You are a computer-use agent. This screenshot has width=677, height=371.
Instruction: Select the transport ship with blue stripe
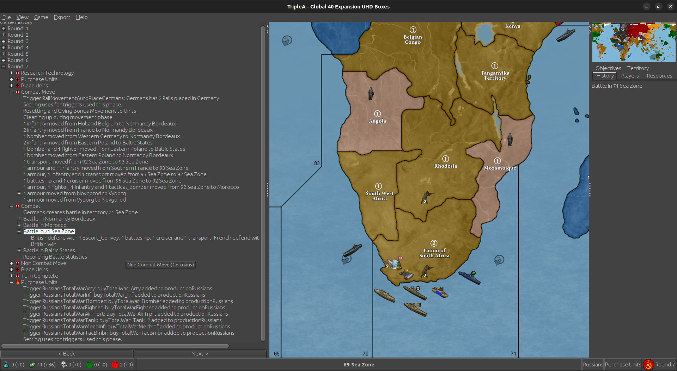pyautogui.click(x=440, y=292)
